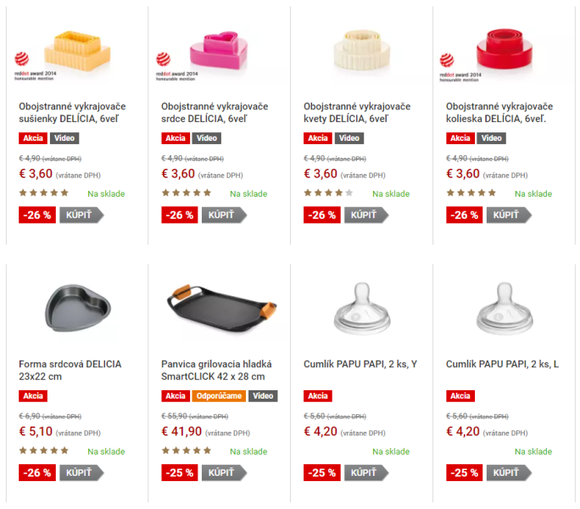Screen dimensions: 580x509
Task: View the SmartCLICK grill pan image
Action: [221, 308]
